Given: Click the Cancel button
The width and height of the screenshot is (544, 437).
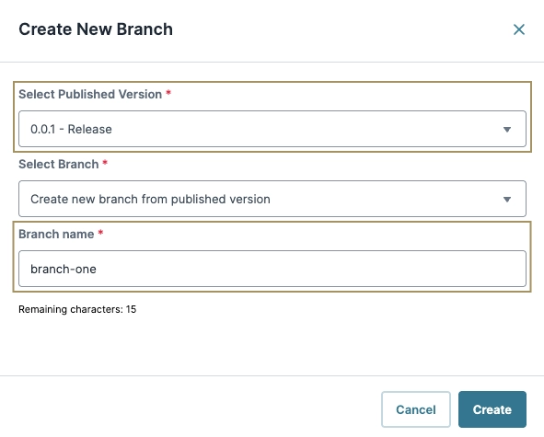Looking at the screenshot, I should (416, 409).
